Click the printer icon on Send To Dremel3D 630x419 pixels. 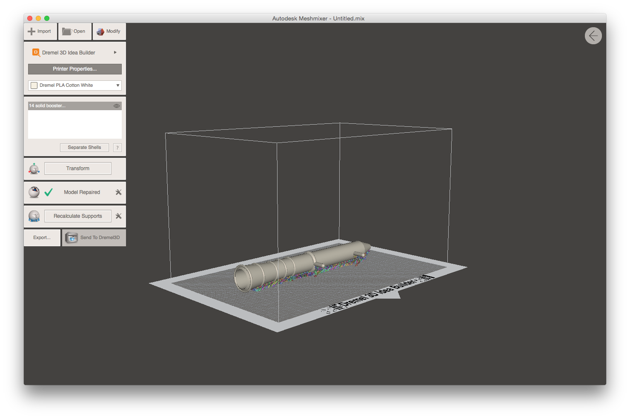pos(72,238)
